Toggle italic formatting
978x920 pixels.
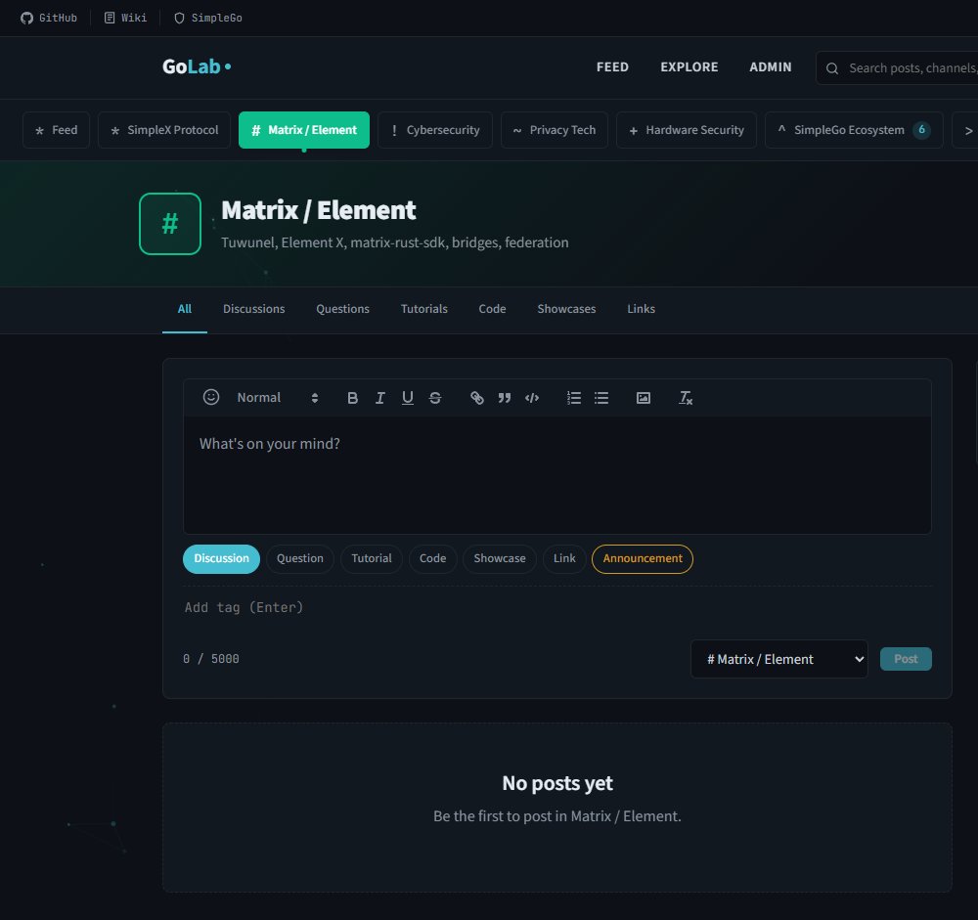pos(379,398)
